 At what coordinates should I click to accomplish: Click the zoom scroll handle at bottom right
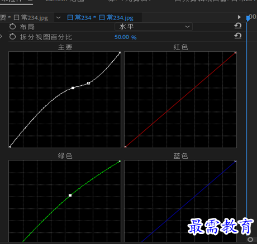click(250, 240)
